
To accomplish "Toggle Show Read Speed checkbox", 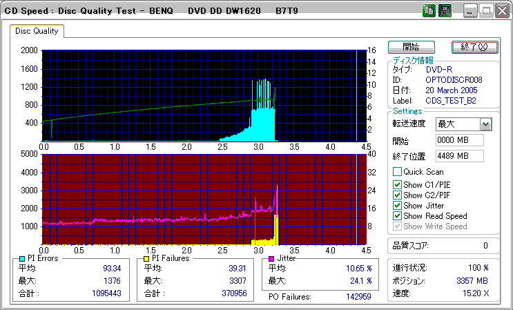I will (x=397, y=216).
